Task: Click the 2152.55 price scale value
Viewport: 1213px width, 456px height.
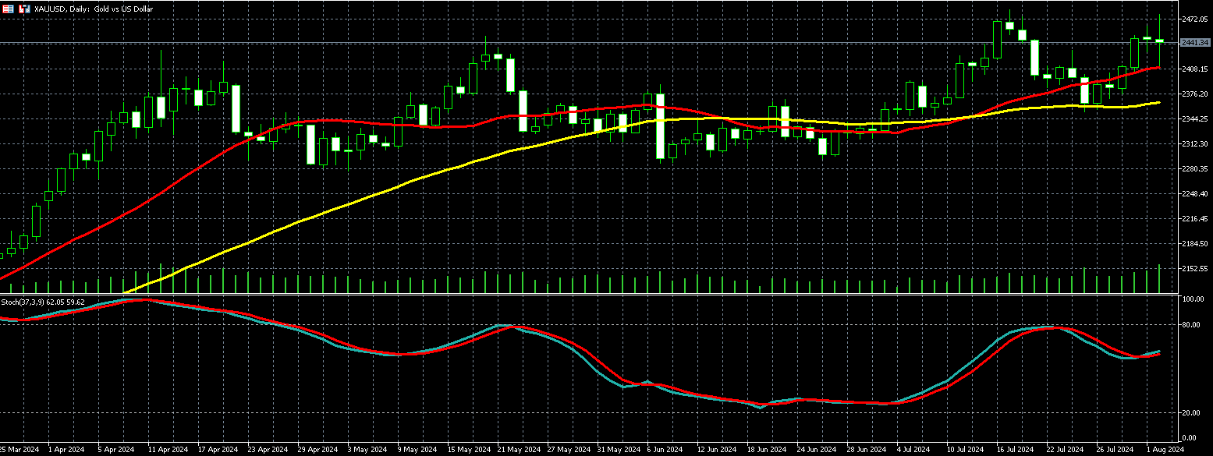Action: [1195, 268]
